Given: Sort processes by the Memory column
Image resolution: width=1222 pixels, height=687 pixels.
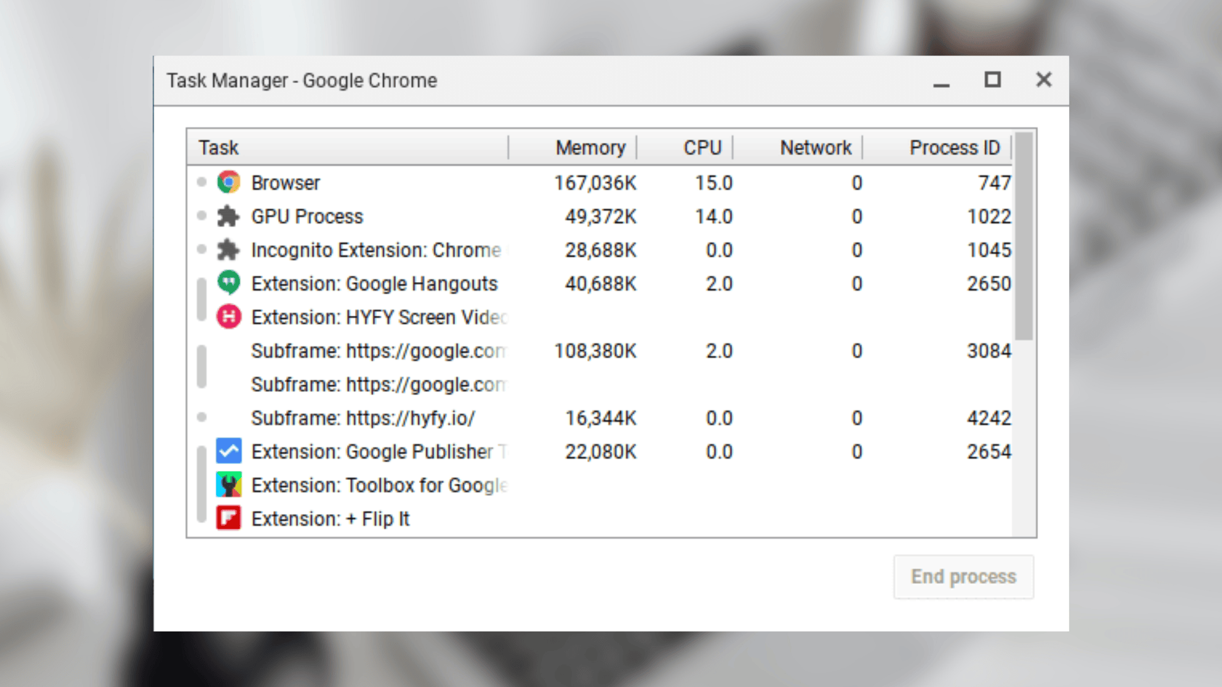Looking at the screenshot, I should (x=590, y=147).
